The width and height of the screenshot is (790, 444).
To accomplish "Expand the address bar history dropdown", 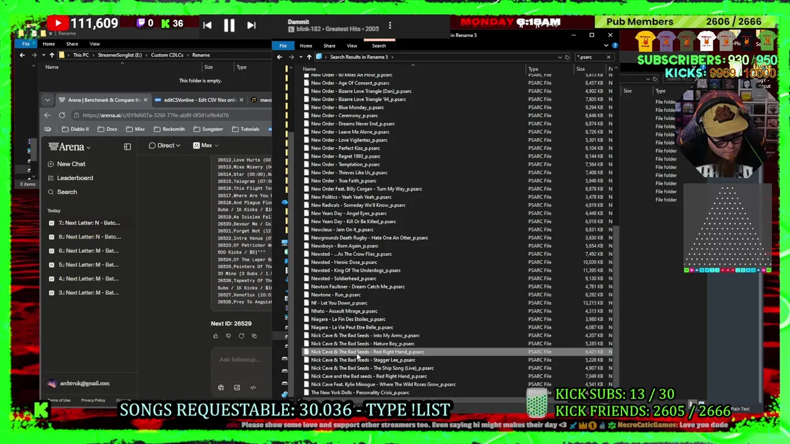I will pos(559,57).
